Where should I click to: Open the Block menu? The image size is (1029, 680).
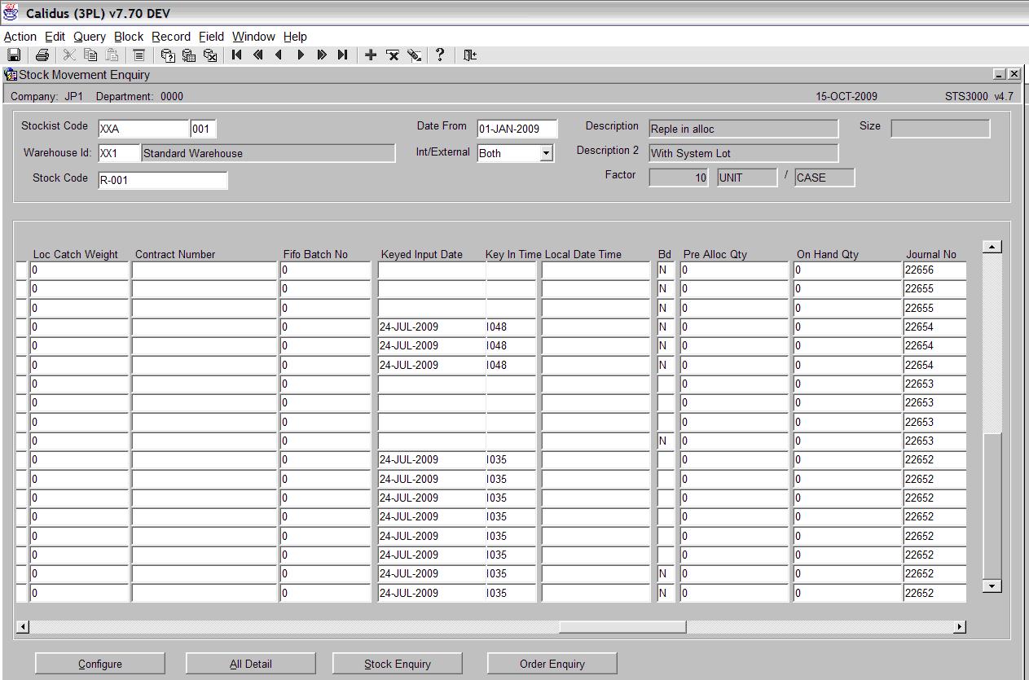point(129,37)
